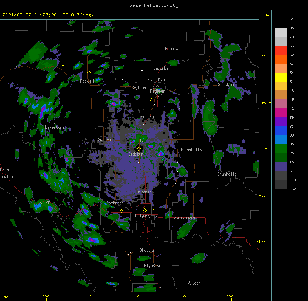Click the dBZ legend heading
This screenshot has width=308, height=301.
coord(289,19)
